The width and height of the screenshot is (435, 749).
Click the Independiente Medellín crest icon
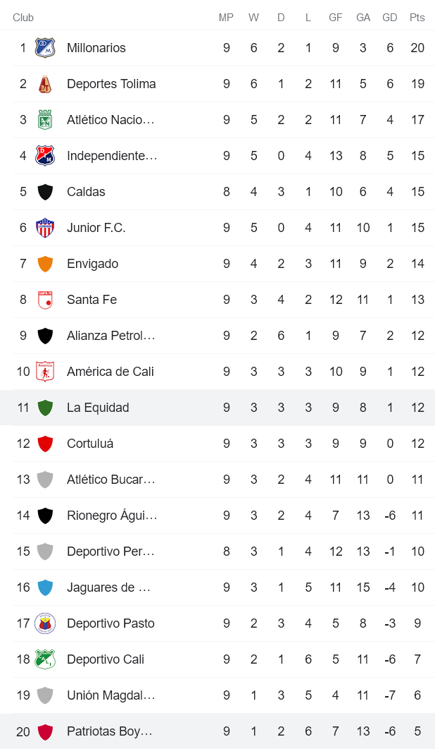pos(45,156)
